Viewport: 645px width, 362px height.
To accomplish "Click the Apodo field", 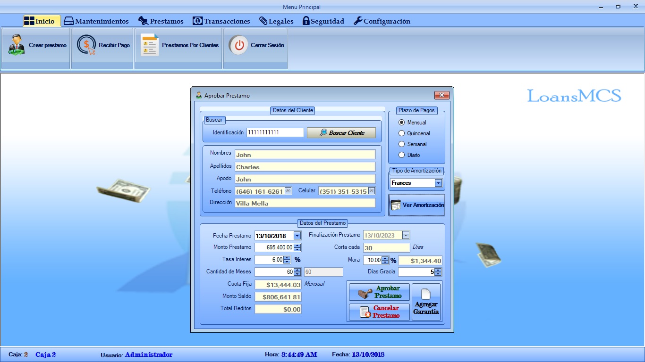I will point(305,179).
